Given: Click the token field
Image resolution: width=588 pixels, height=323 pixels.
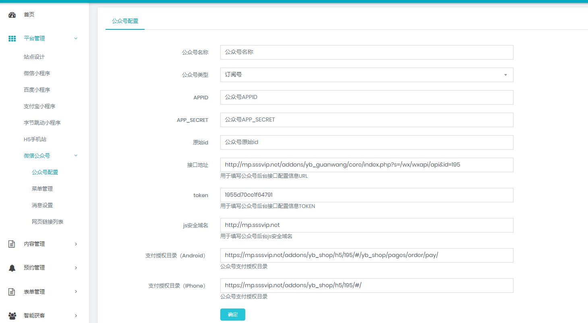Looking at the screenshot, I should [x=366, y=195].
